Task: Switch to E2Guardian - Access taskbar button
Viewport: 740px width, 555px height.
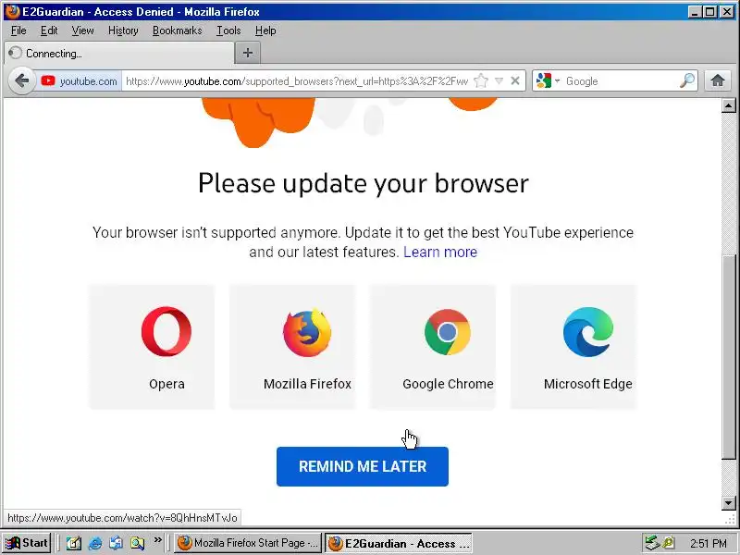Action: 398,543
